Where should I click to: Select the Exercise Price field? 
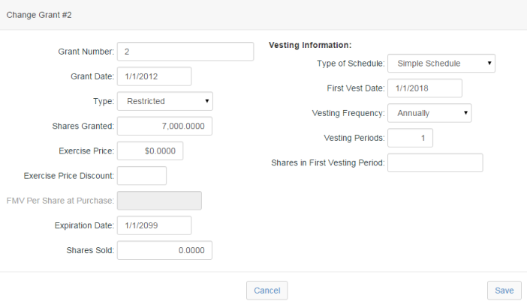150,151
